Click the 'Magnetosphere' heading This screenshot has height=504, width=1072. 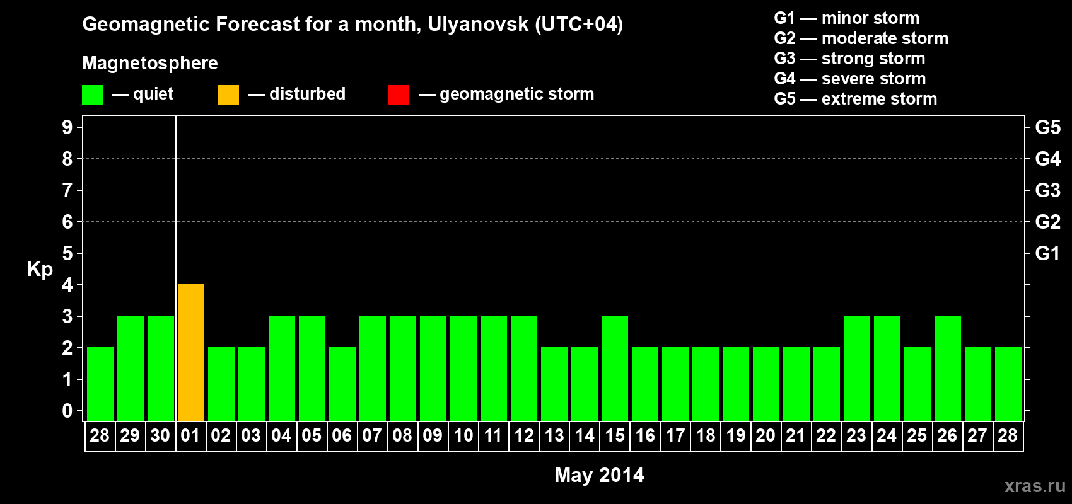click(150, 63)
